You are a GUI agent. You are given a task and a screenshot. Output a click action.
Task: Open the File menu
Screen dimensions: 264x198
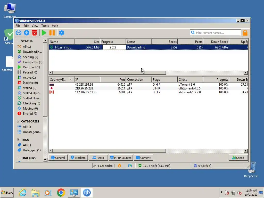[x=18, y=26]
